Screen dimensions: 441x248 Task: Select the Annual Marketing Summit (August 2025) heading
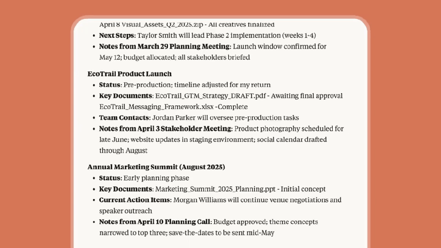(156, 167)
